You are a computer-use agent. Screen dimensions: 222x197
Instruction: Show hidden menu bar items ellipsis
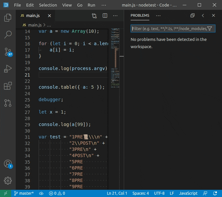[104, 5]
